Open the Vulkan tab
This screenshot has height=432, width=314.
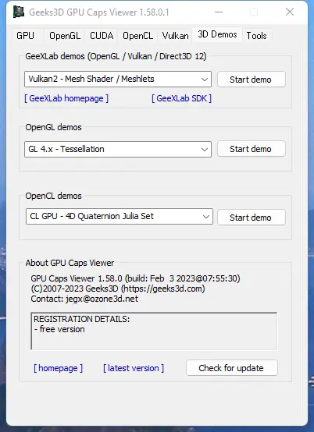[x=175, y=36]
